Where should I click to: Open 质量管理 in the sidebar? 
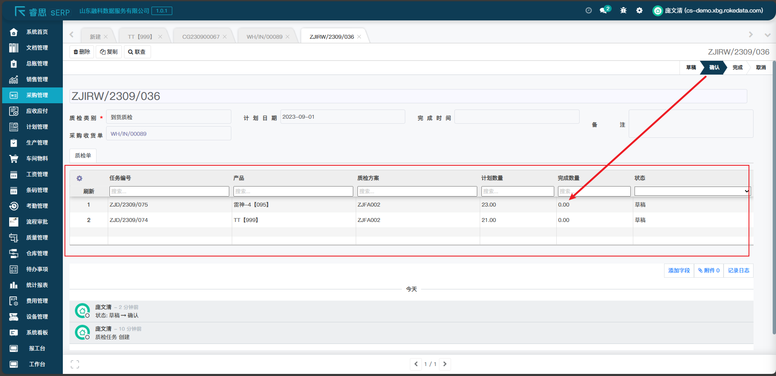point(37,237)
